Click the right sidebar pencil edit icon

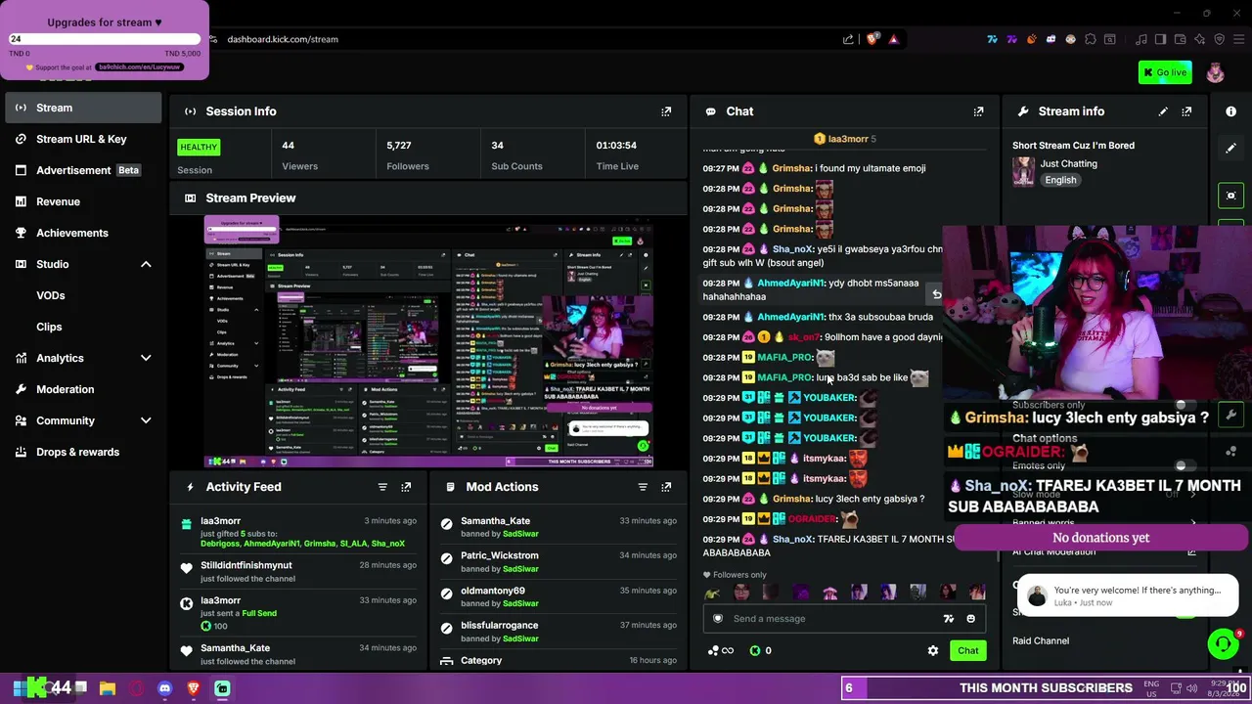[1230, 149]
